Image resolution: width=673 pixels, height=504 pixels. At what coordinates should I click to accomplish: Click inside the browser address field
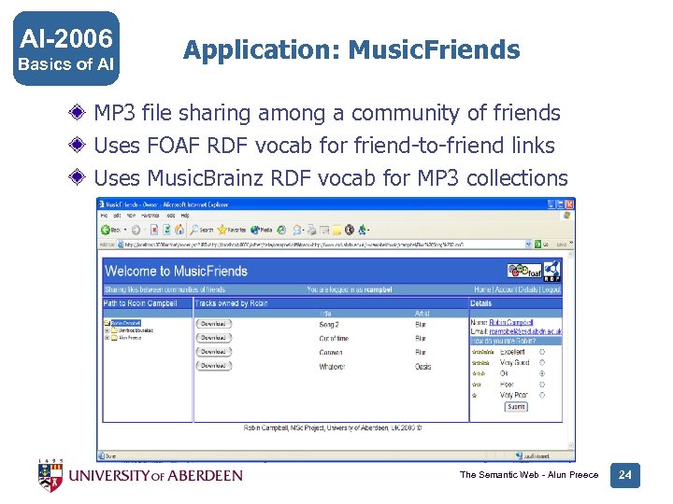(322, 245)
